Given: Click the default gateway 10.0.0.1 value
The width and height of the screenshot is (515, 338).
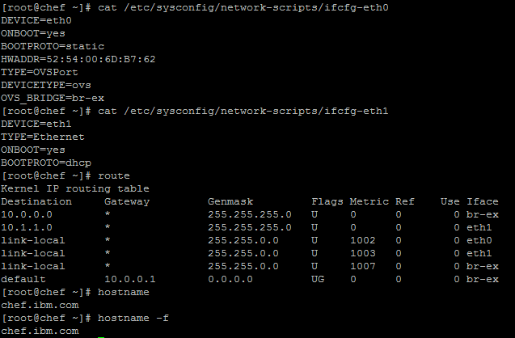Looking at the screenshot, I should click(x=129, y=279).
